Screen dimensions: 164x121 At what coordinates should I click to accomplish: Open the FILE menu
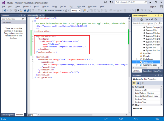pyautogui.click(x=3, y=6)
